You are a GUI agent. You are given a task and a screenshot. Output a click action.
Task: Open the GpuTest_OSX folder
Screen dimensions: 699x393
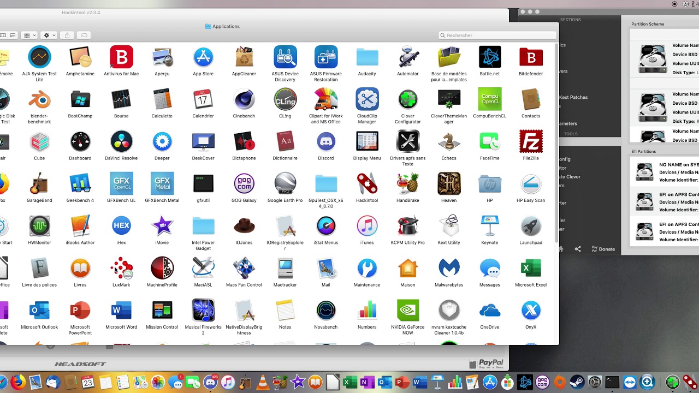pos(326,184)
